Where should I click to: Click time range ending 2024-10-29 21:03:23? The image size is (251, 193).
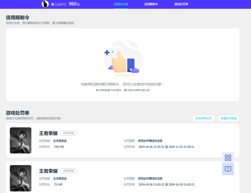tap(166, 184)
